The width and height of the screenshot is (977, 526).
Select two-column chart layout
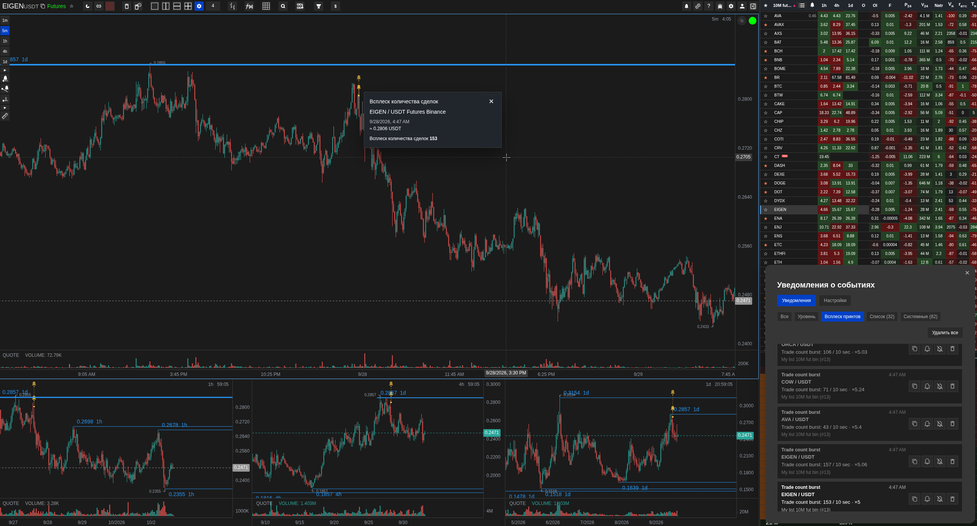166,6
